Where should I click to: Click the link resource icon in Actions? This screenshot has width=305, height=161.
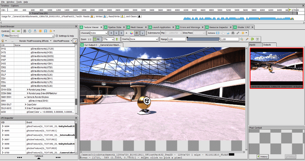[238, 33]
